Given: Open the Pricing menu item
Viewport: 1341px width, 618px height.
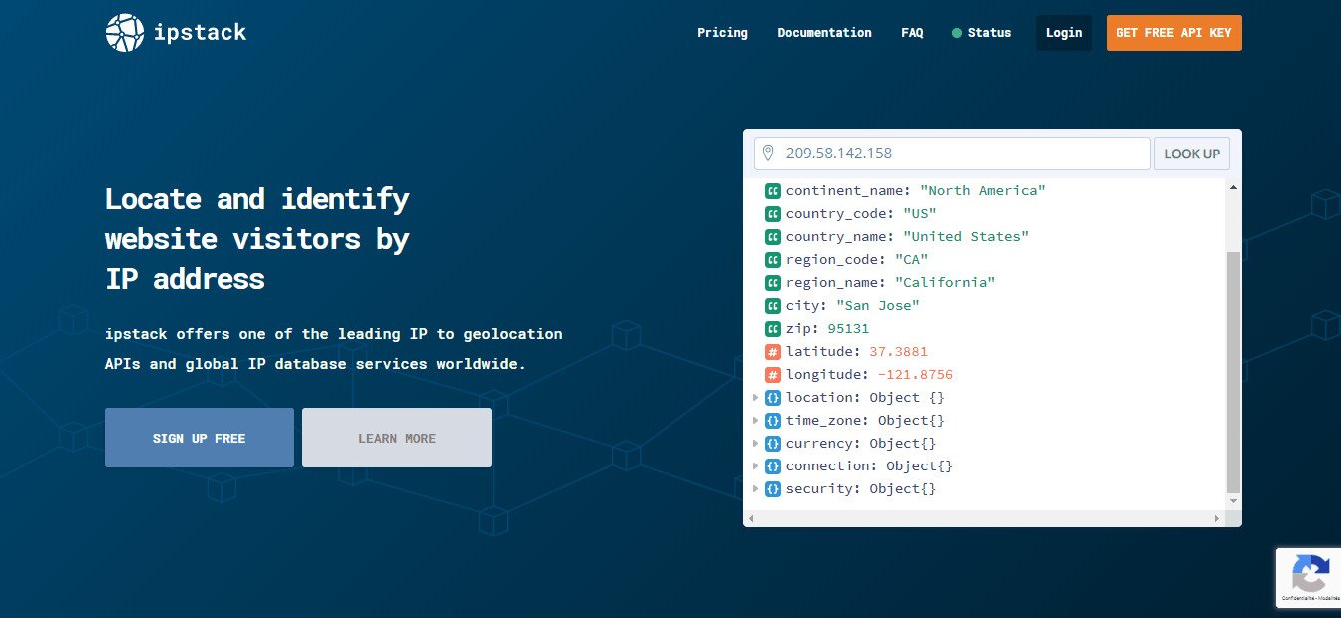Looking at the screenshot, I should 722,33.
